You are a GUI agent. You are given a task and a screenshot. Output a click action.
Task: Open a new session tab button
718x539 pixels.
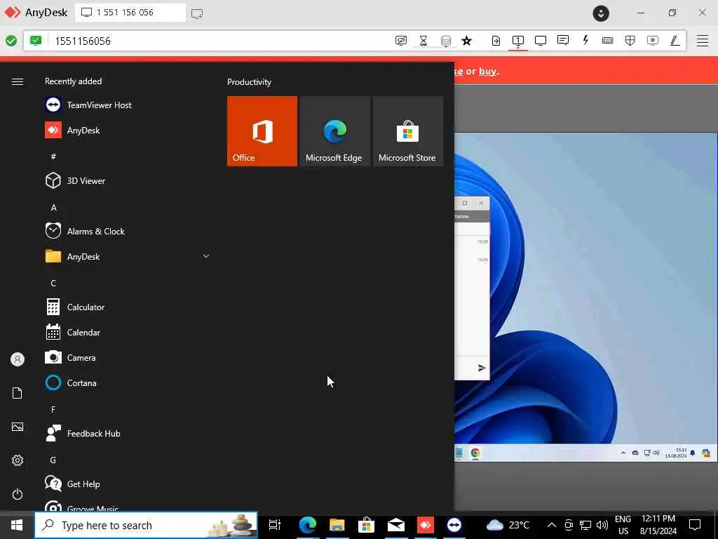(197, 13)
